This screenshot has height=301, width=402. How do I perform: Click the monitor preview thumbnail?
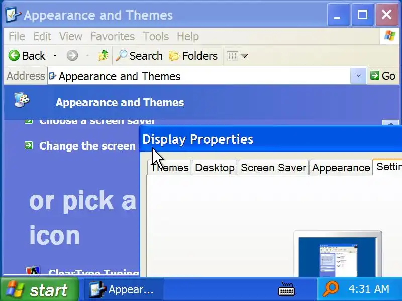(338, 254)
